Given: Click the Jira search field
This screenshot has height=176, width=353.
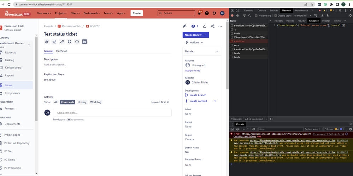Looking at the screenshot, I should pyautogui.click(x=176, y=13).
